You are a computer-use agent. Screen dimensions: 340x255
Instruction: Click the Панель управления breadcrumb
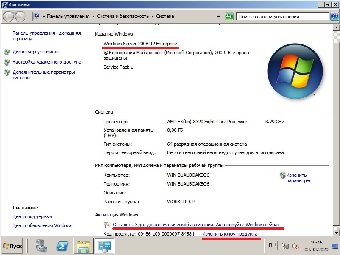[68, 16]
